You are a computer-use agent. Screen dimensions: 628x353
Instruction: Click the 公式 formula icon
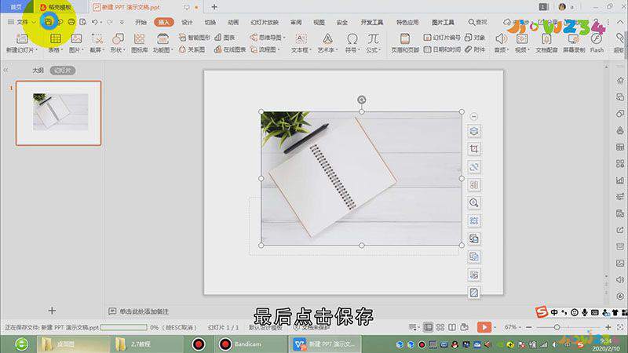(373, 38)
